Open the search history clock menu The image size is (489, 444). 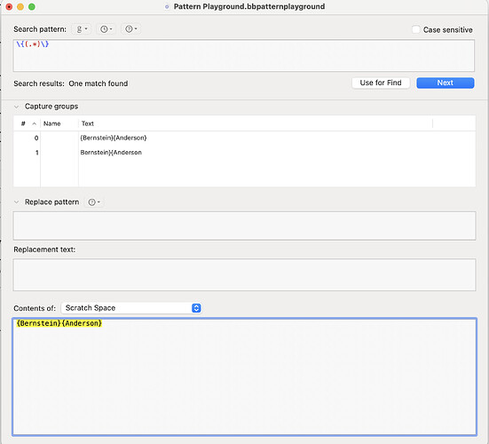pyautogui.click(x=106, y=29)
